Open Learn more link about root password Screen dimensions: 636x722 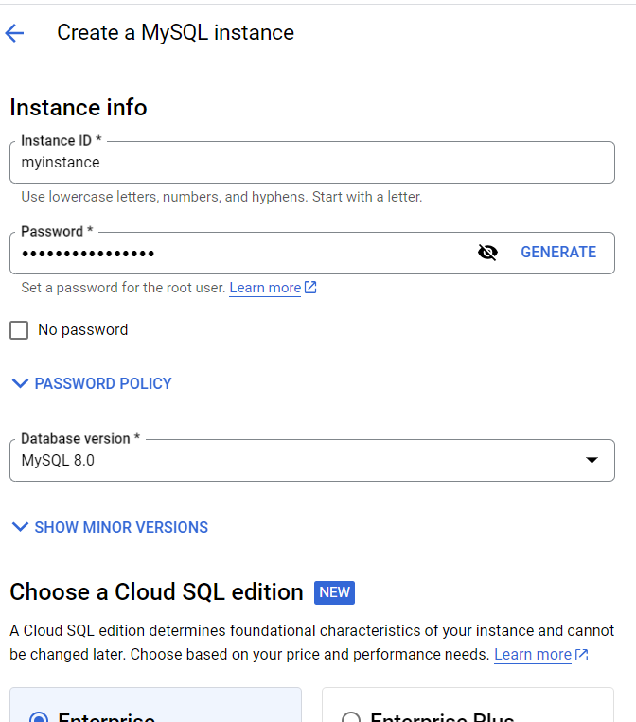click(x=265, y=288)
